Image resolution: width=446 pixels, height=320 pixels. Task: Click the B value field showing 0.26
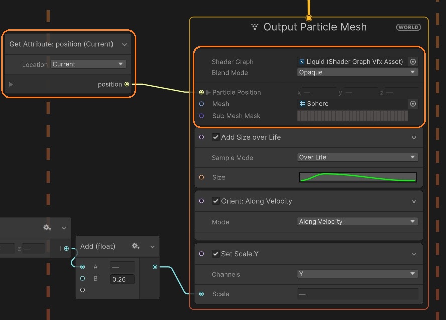(122, 279)
